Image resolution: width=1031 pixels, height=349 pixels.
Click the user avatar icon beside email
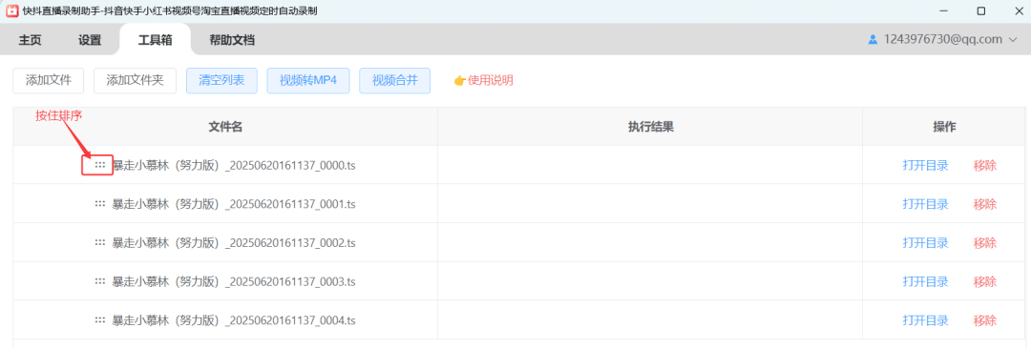[873, 39]
